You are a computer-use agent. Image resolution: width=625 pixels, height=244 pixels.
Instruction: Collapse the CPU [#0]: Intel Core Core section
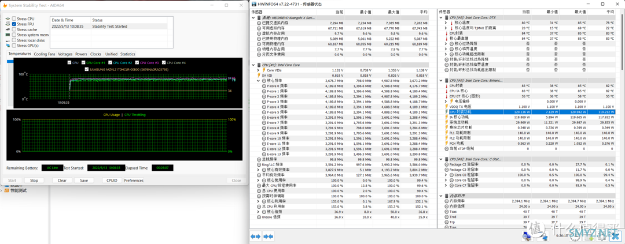(x=253, y=65)
